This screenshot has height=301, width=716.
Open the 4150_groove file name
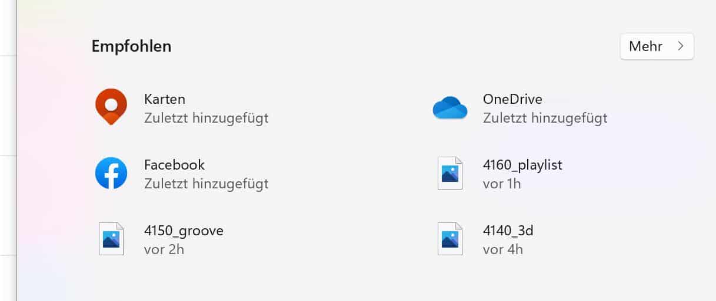(184, 231)
